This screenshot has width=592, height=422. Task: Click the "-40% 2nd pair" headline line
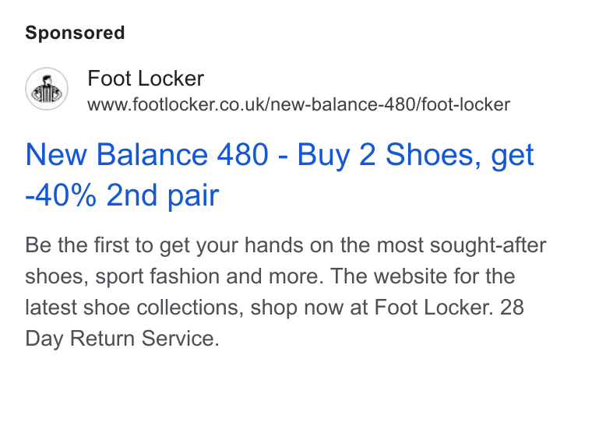(122, 195)
